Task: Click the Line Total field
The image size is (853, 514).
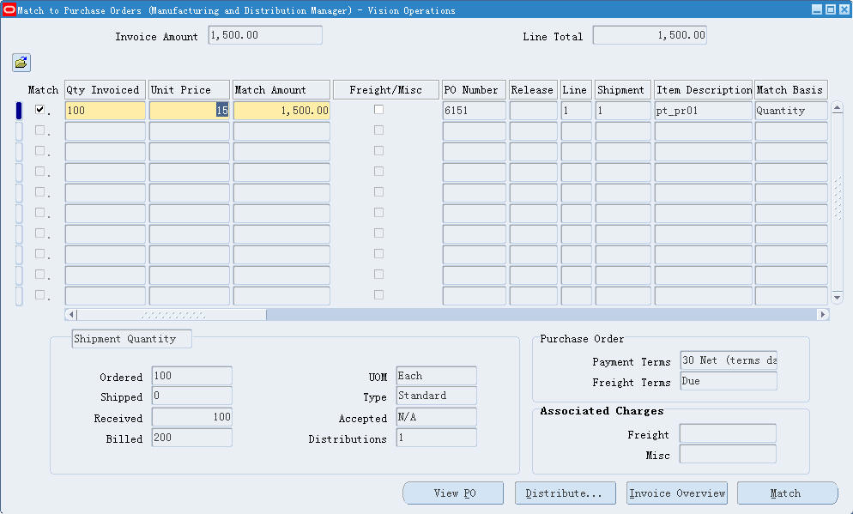Action: point(650,35)
